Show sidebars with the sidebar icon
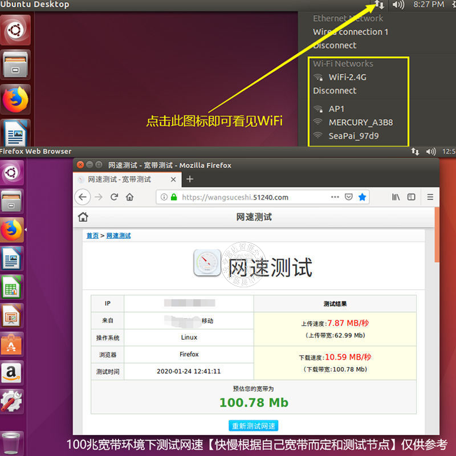 coord(411,197)
